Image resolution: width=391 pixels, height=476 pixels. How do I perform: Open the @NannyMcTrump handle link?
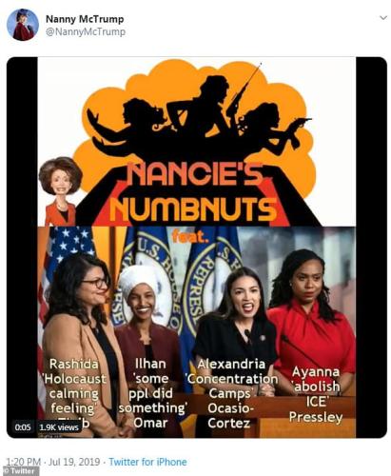(x=86, y=32)
